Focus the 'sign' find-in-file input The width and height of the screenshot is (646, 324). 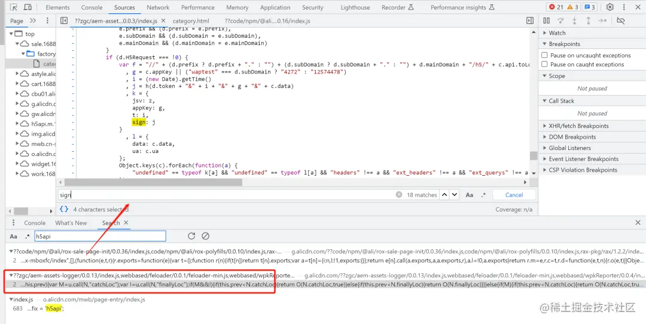click(x=227, y=195)
